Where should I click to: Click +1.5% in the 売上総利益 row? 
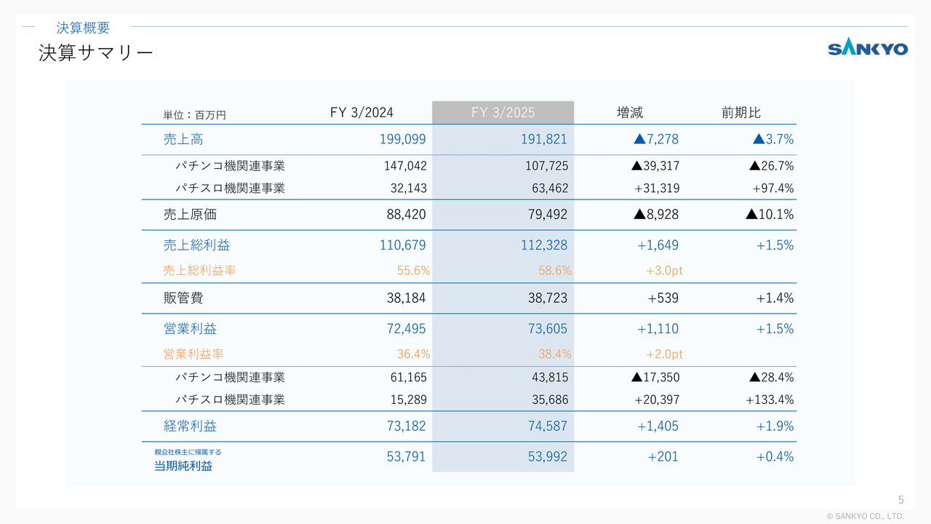[775, 245]
